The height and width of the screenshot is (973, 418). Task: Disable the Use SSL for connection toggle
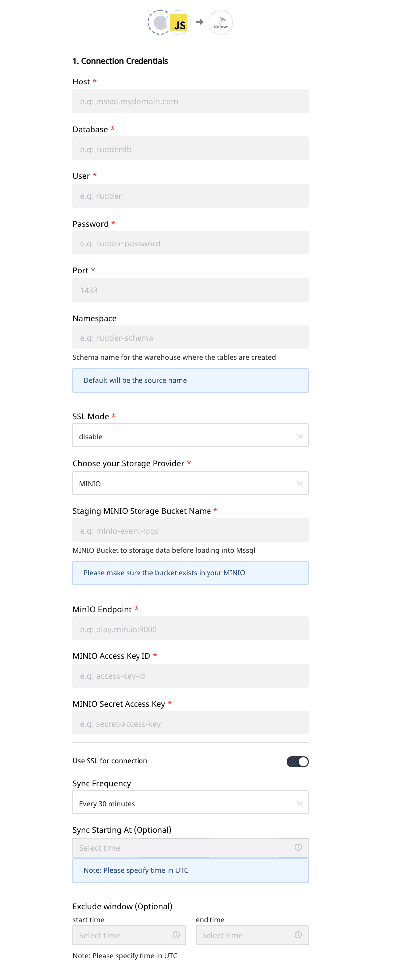click(x=297, y=761)
